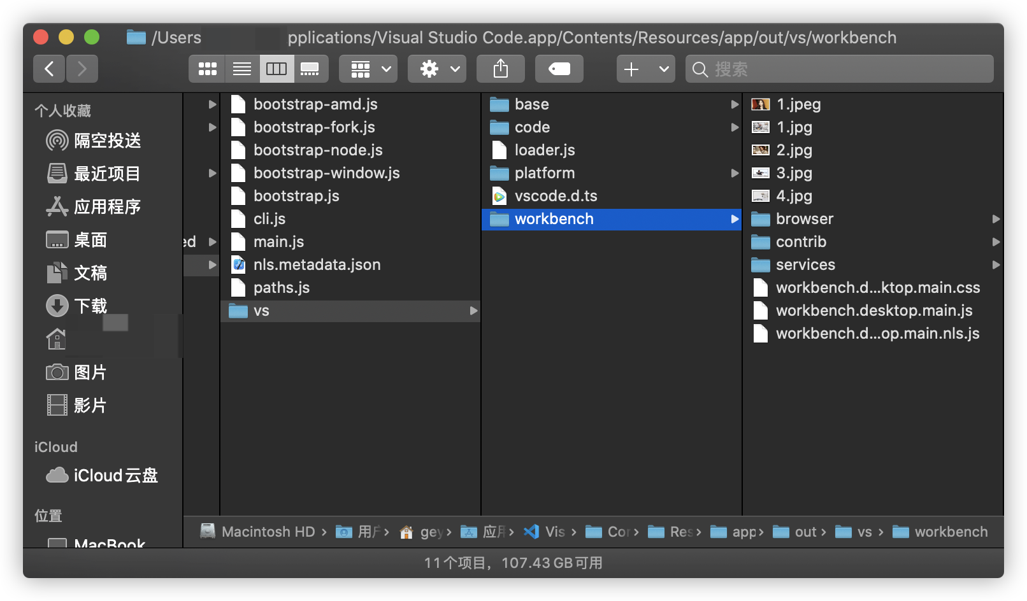Select the 1.jpeg image thumbnail
Image resolution: width=1027 pixels, height=601 pixels.
point(761,104)
